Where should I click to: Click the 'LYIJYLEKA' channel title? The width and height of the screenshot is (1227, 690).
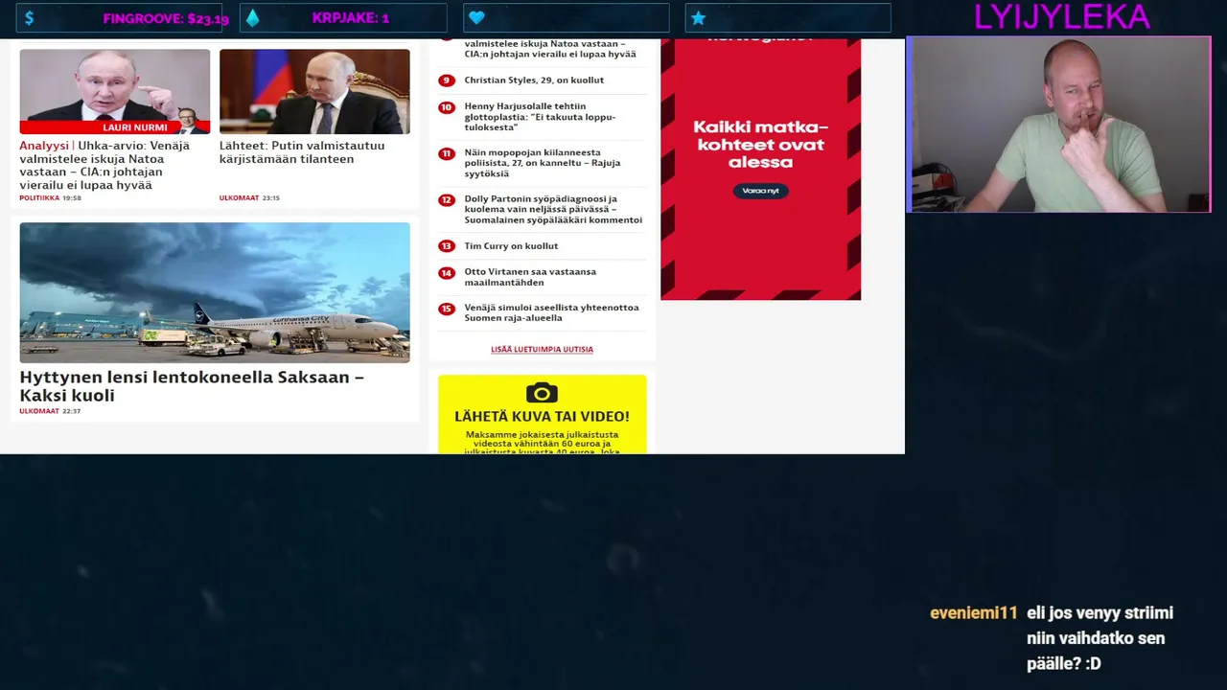1061,16
